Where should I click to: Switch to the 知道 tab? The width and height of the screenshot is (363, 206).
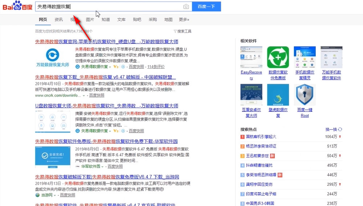coord(106,20)
